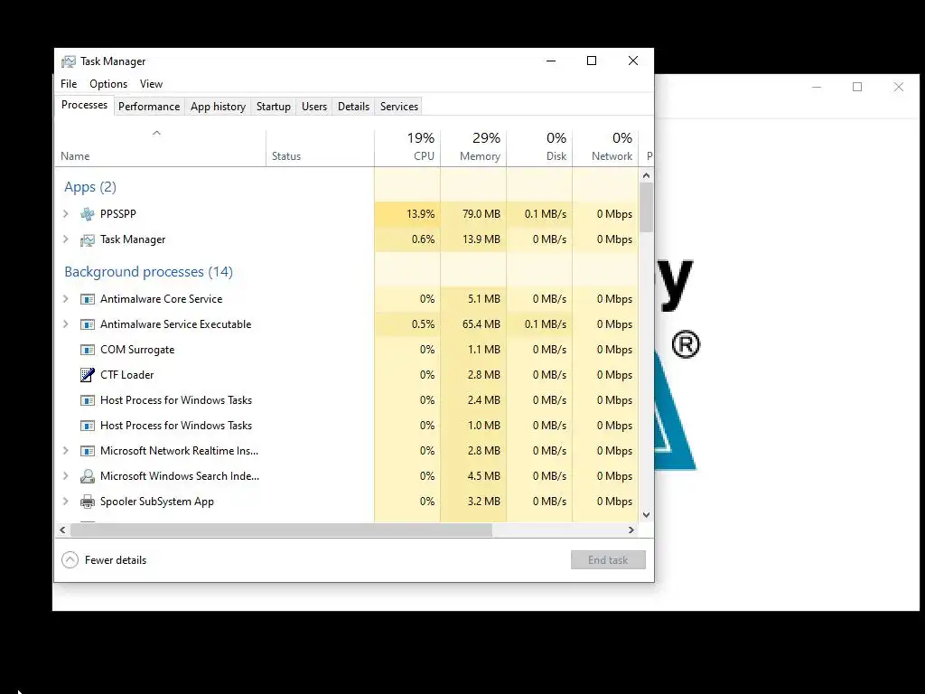The height and width of the screenshot is (694, 925).
Task: Click the vertical scrollbar up arrow
Action: pos(646,175)
